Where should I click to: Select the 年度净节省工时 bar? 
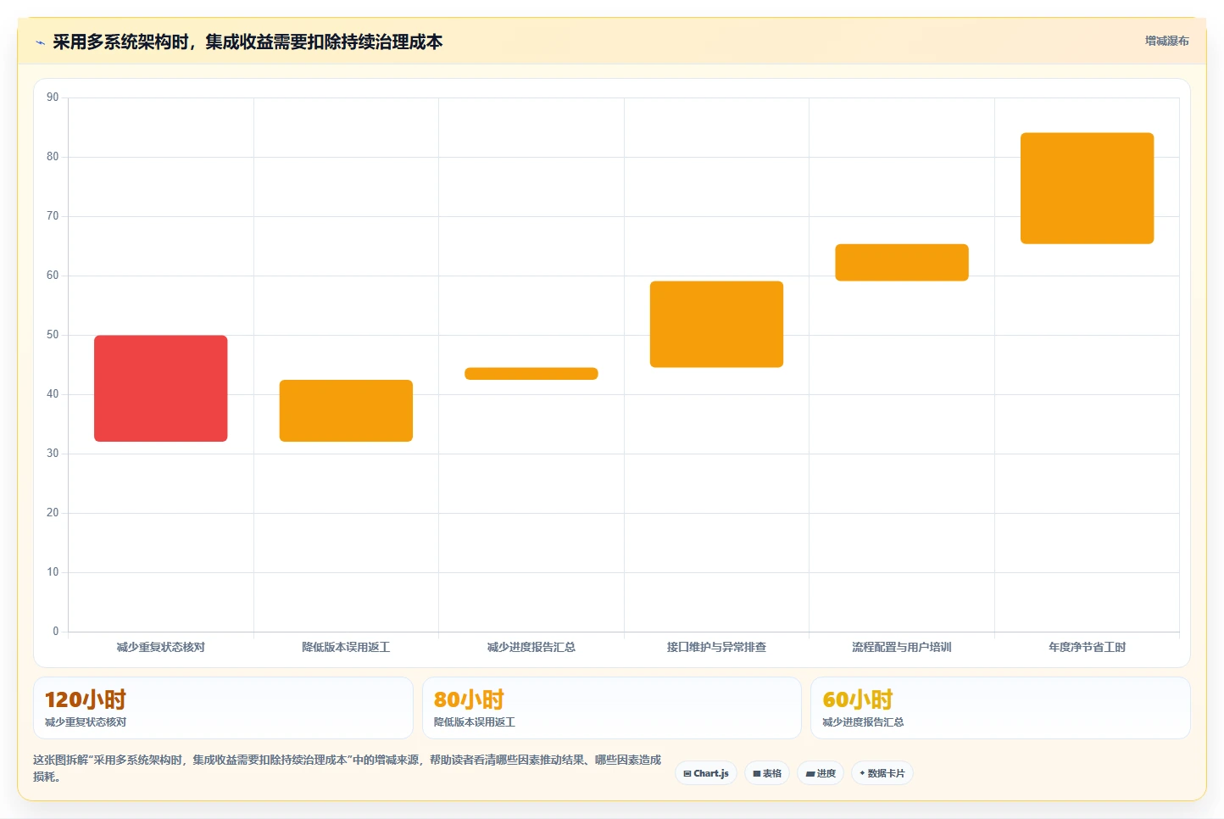point(1087,188)
